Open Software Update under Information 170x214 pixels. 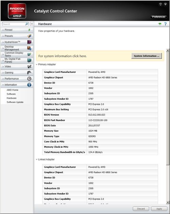(15, 102)
